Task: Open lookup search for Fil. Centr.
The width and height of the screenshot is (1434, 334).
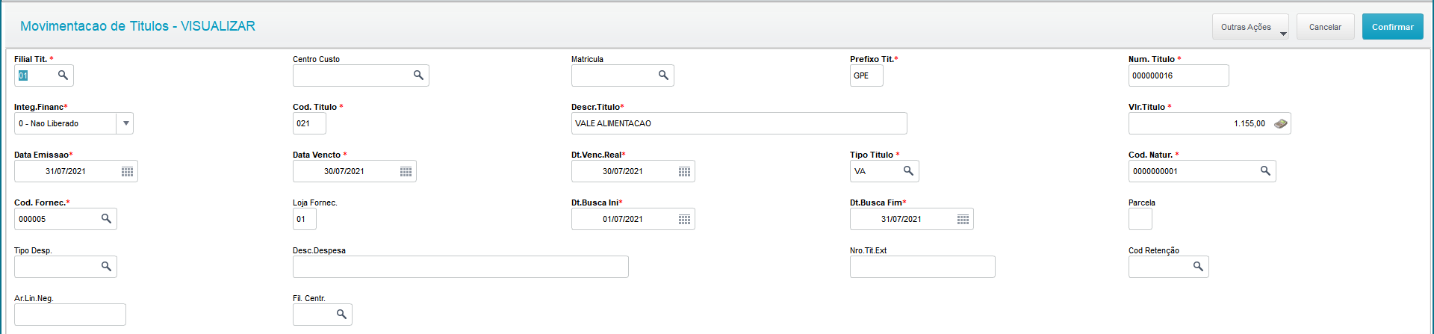Action: coord(341,315)
